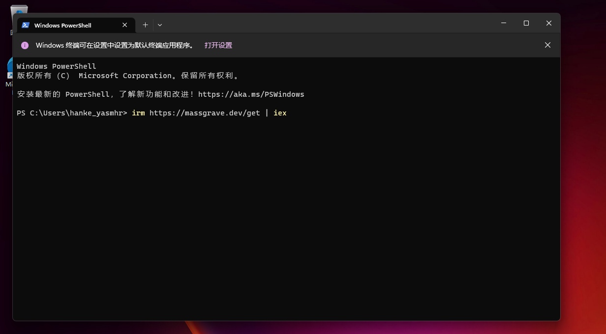
Task: Click the iex keyword at end of command
Action: 280,113
